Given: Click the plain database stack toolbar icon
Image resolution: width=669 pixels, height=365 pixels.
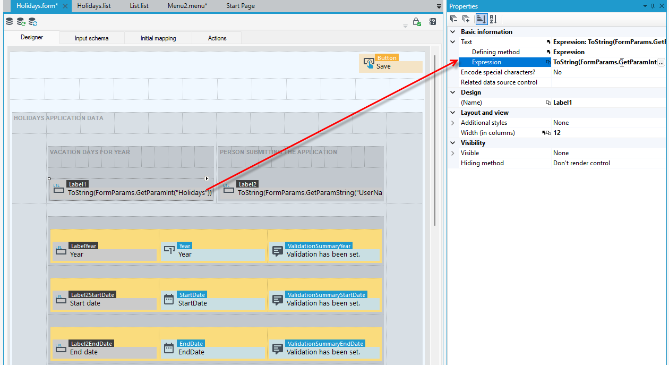Looking at the screenshot, I should coord(9,22).
